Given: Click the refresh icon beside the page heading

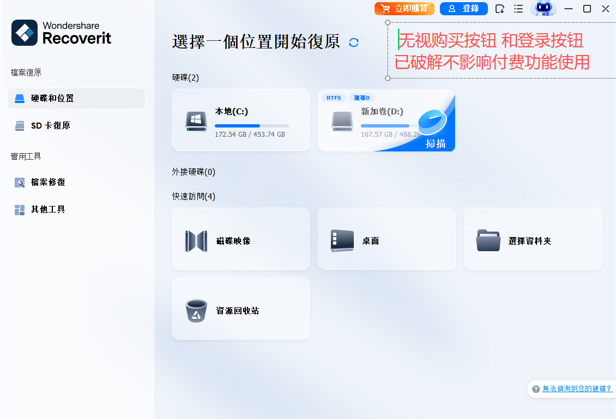Looking at the screenshot, I should click(354, 42).
